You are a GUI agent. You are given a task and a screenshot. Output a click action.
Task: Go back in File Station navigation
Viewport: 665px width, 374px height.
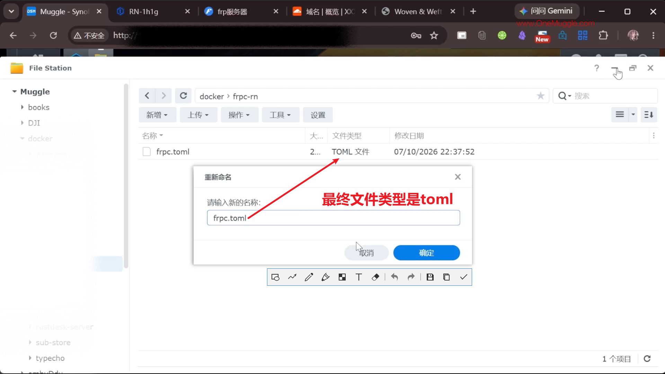click(147, 96)
